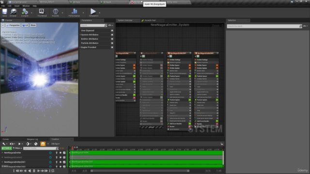Viewport: 310px width, 174px height.
Task: Click the Track add button
Action: coord(6,148)
